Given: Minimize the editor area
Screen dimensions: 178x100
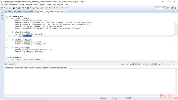Looking at the screenshot, I should (172, 11).
